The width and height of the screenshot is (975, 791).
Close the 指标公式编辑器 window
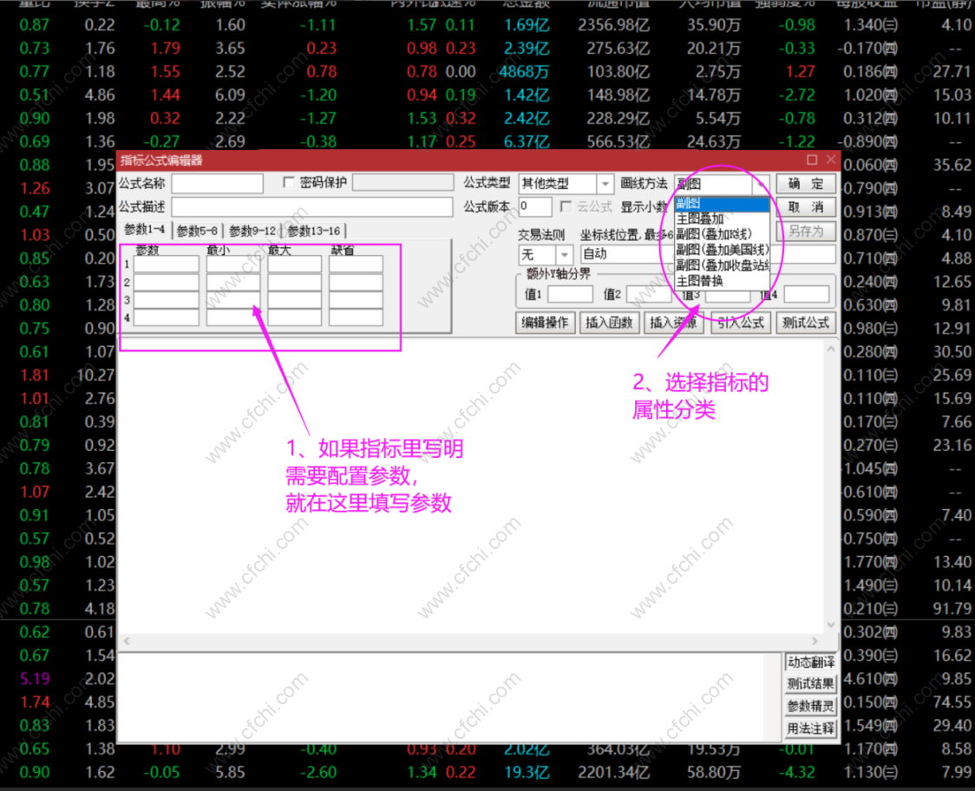[x=831, y=160]
